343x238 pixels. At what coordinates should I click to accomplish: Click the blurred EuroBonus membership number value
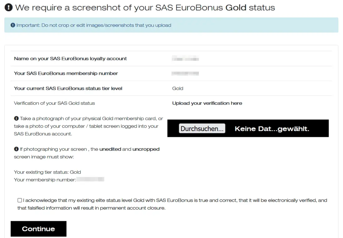[x=185, y=74]
